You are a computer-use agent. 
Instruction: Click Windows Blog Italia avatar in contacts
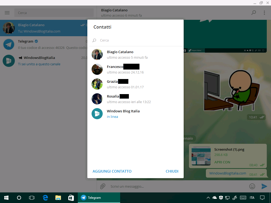97,114
